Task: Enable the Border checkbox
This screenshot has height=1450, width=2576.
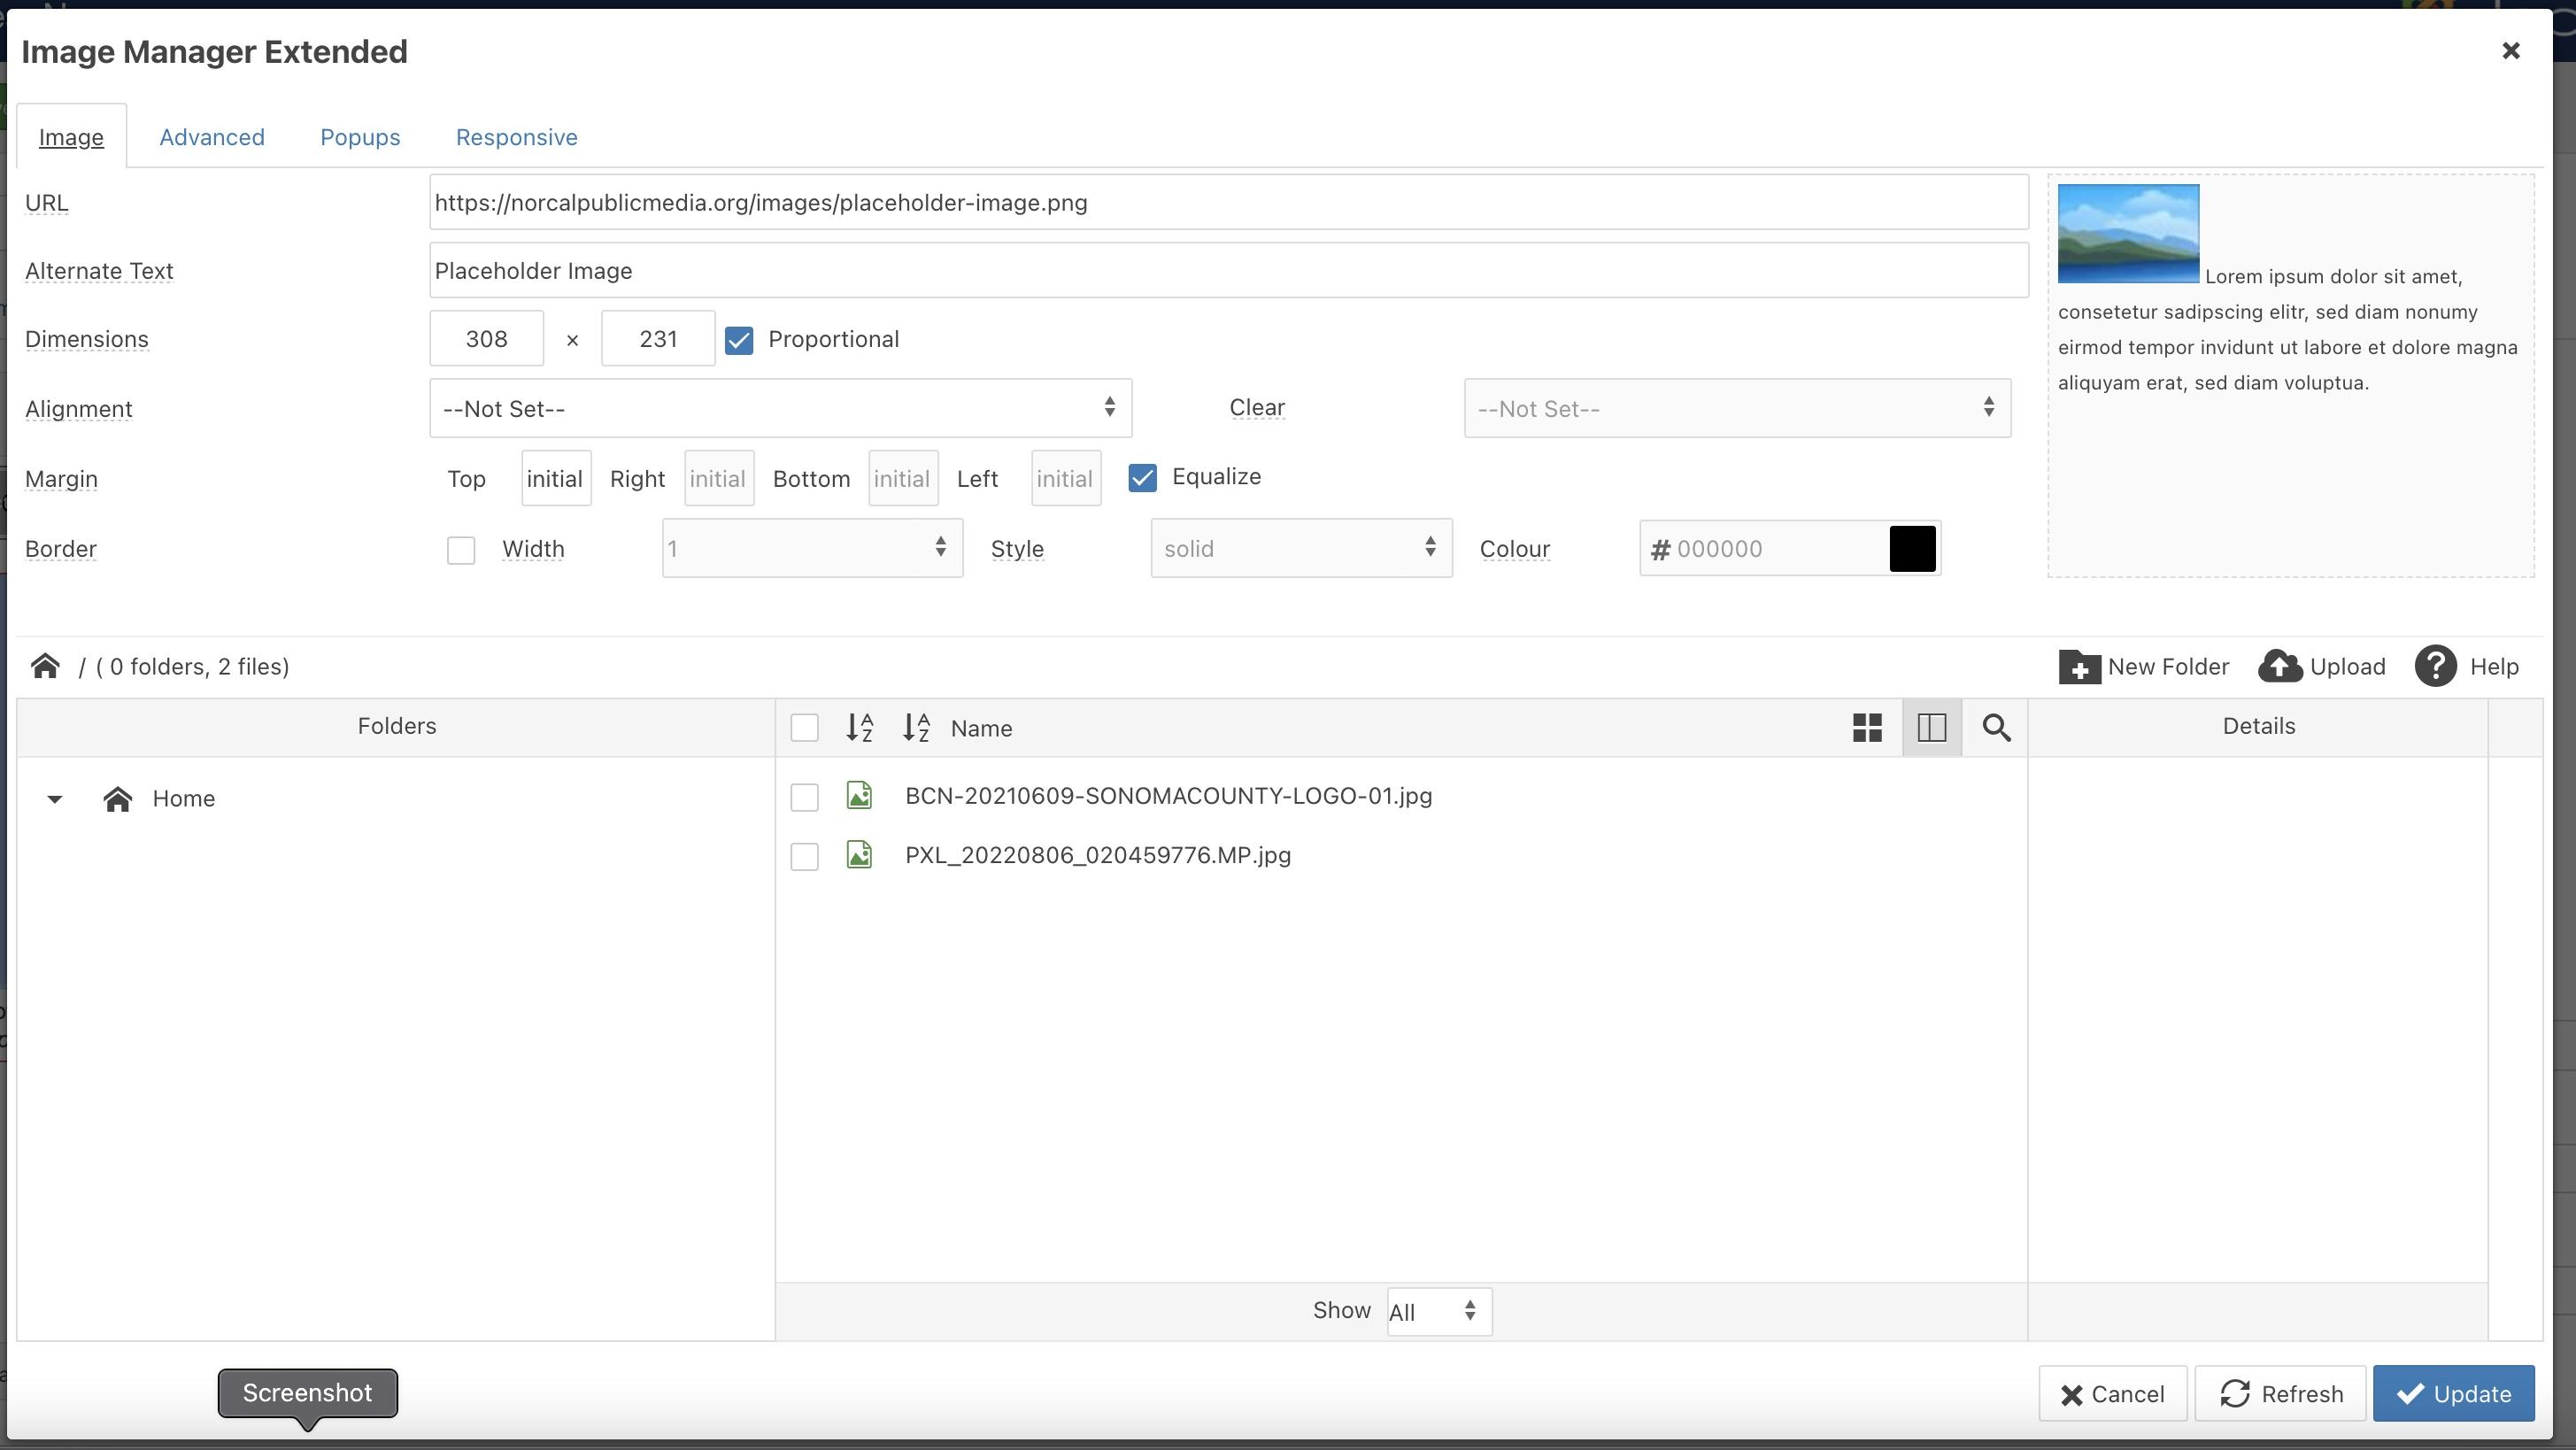Action: tap(461, 550)
